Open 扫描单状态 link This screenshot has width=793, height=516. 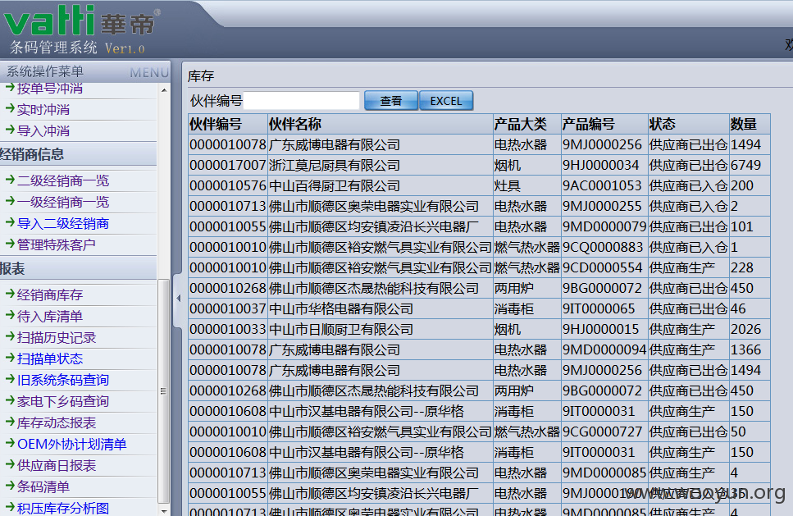click(x=50, y=358)
